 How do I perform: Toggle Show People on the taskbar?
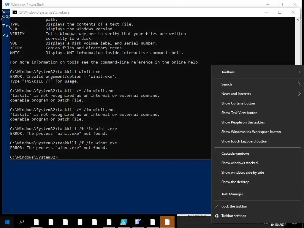click(257, 122)
